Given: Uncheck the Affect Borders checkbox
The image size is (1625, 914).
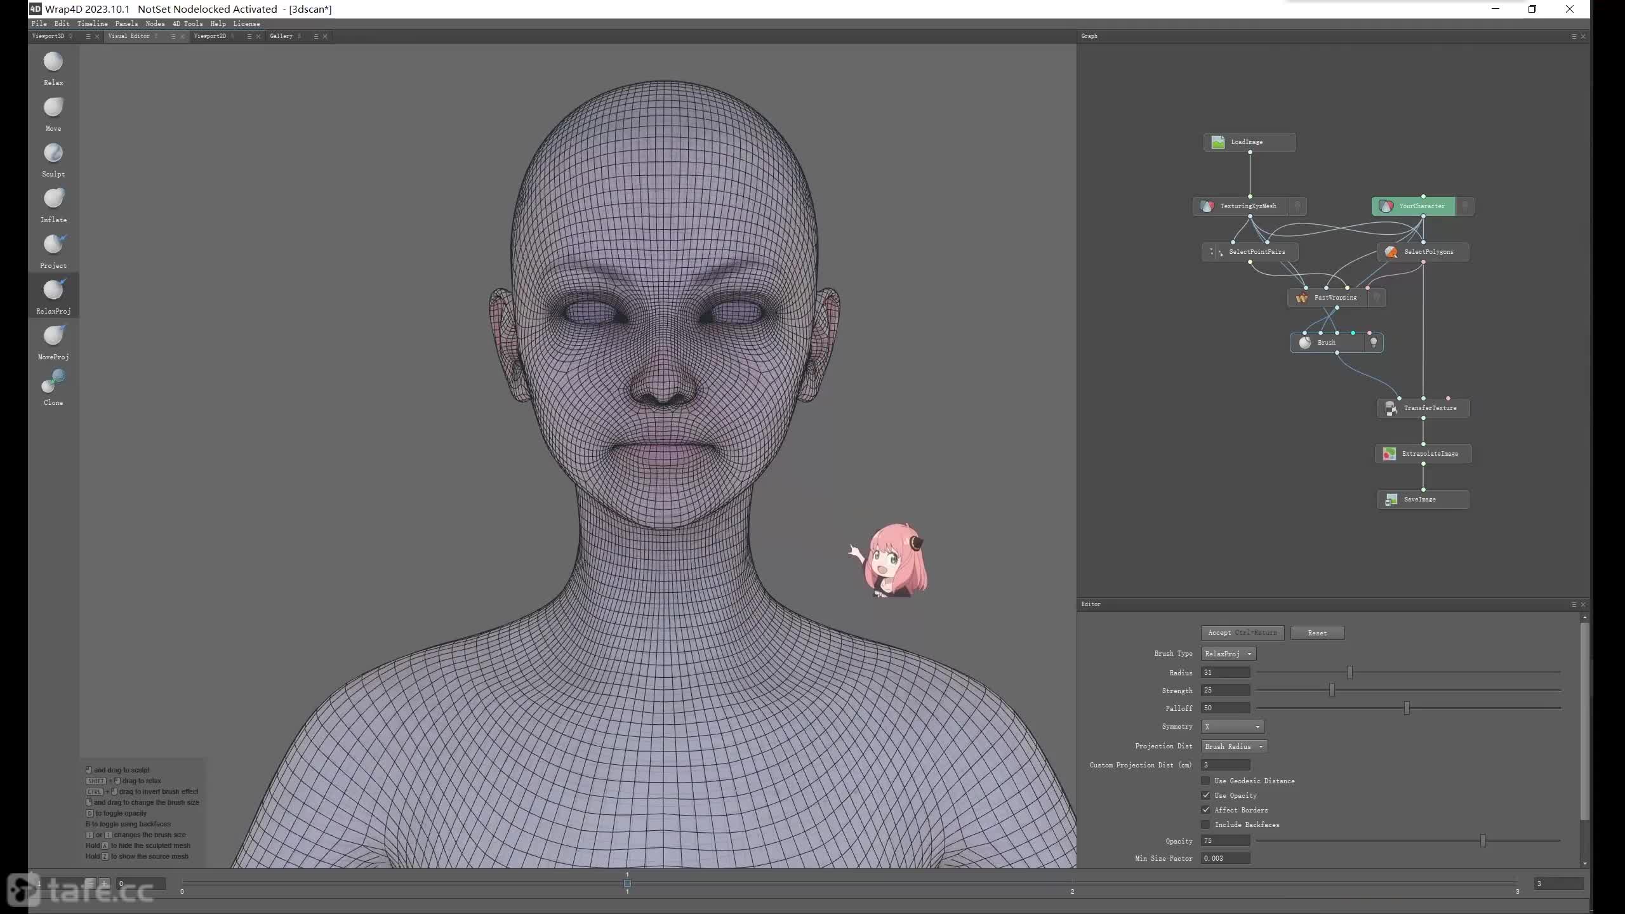Looking at the screenshot, I should (1205, 810).
